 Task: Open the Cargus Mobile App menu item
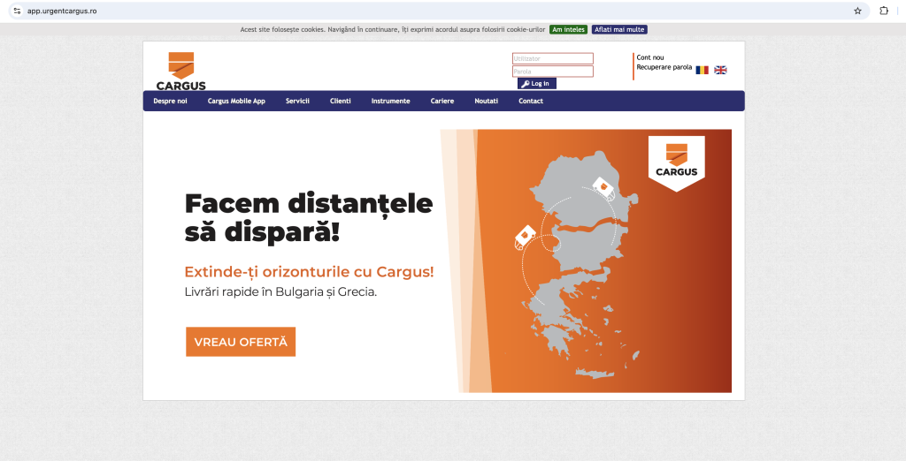(x=236, y=101)
